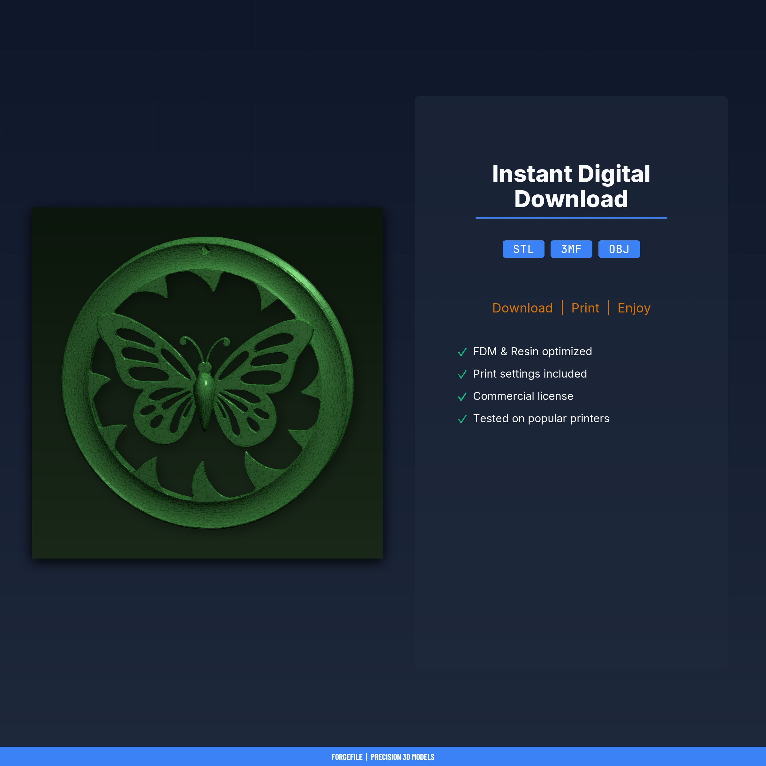The height and width of the screenshot is (766, 766).
Task: Click checkmark next to Commercial license
Action: point(462,396)
